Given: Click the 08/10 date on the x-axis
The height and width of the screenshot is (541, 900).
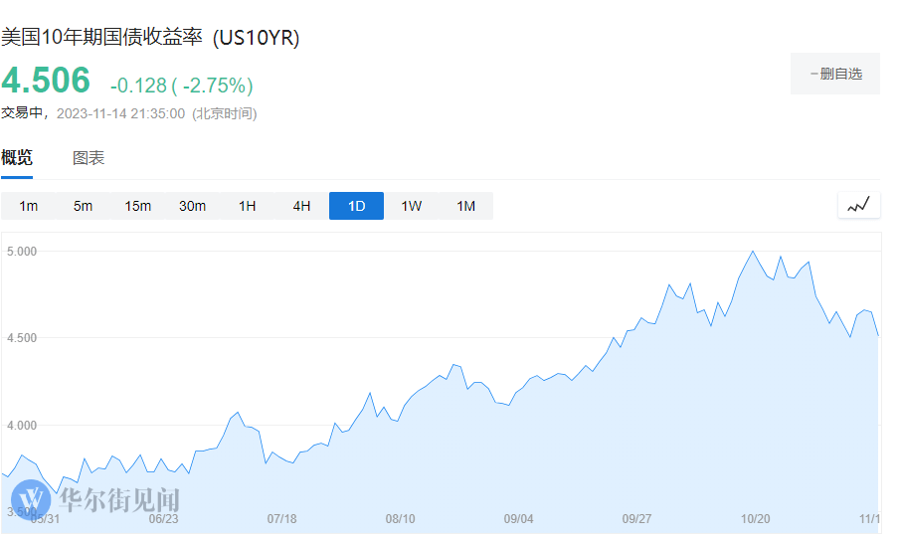Looking at the screenshot, I should pyautogui.click(x=400, y=518).
